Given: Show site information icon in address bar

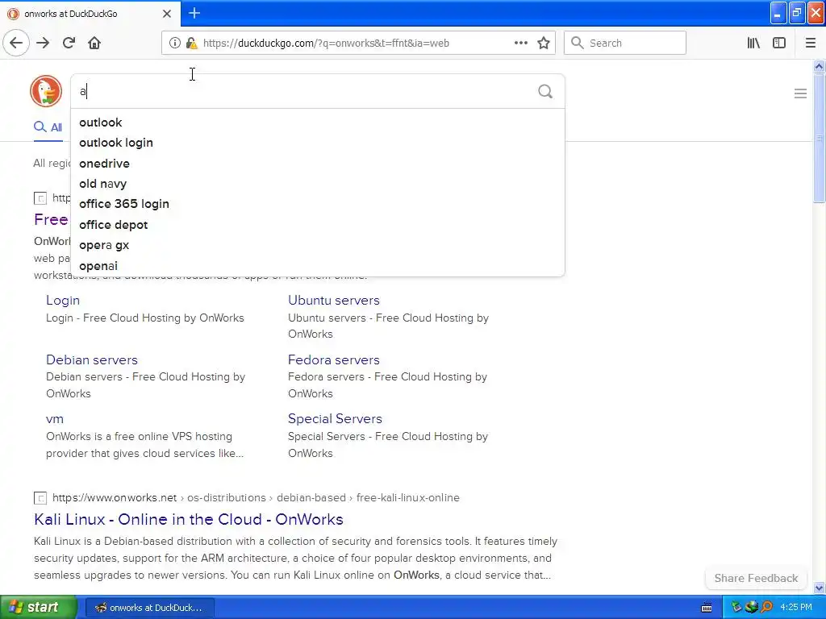Looking at the screenshot, I should pyautogui.click(x=174, y=44).
